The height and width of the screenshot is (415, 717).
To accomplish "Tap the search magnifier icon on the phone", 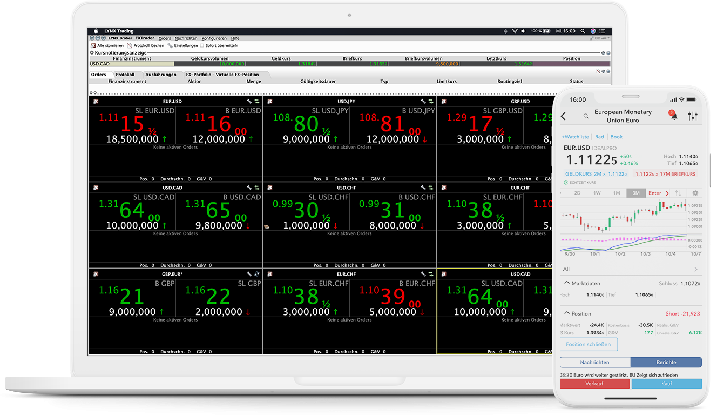I will tap(586, 116).
